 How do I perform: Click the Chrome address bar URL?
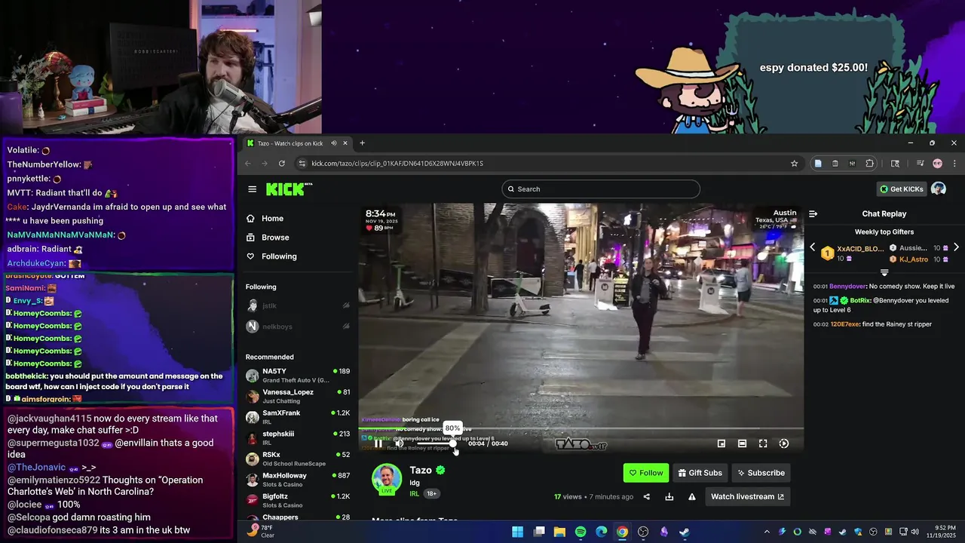click(397, 164)
